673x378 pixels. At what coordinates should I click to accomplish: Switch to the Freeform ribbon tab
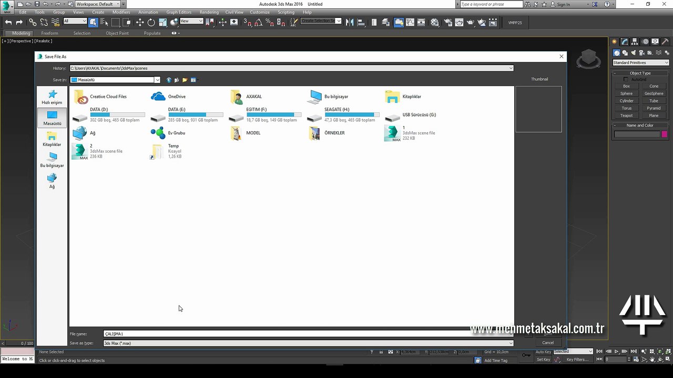(x=50, y=33)
